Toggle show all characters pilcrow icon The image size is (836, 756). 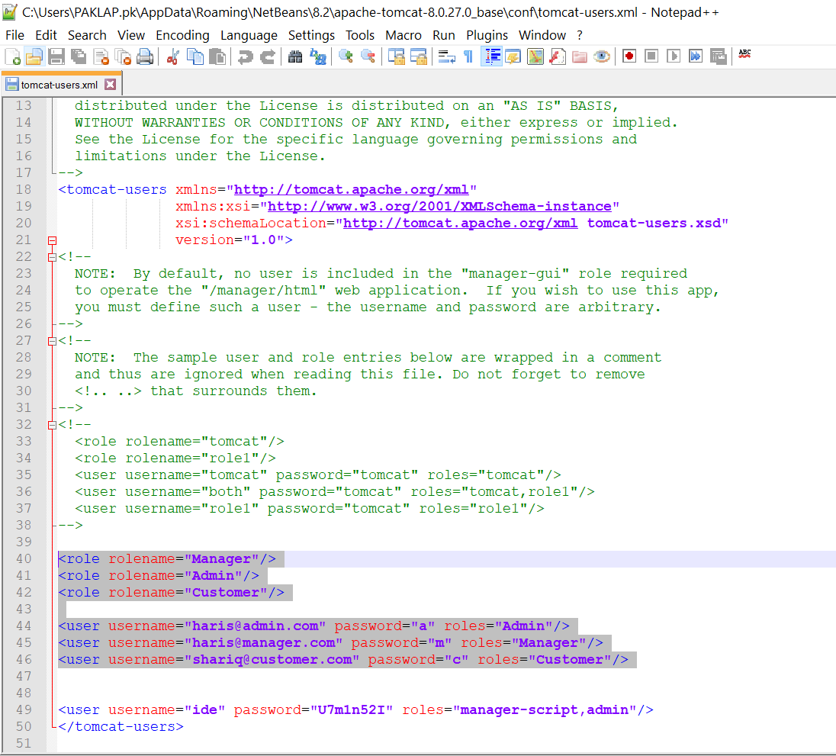tap(468, 56)
